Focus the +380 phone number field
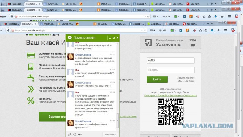This screenshot has width=243, height=137. click(170, 61)
